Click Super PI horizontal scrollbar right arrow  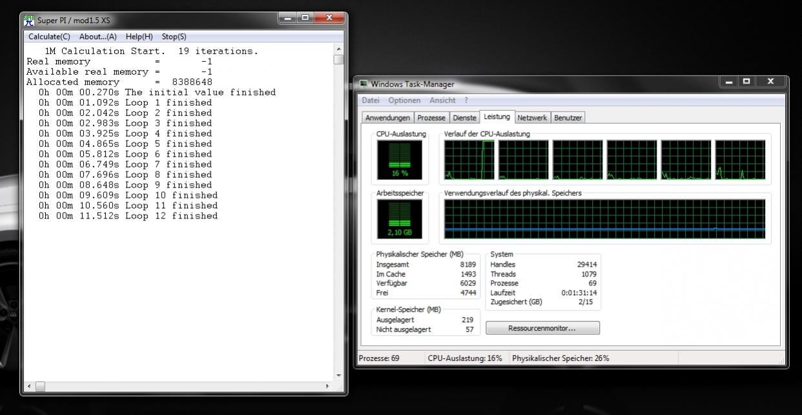(327, 387)
